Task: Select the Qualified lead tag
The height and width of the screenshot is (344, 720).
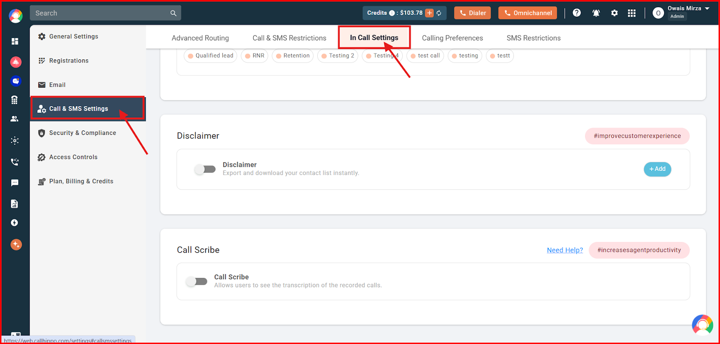Action: coord(211,56)
